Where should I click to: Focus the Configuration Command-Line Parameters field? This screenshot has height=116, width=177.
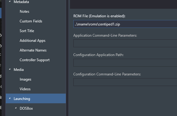pos(125,82)
